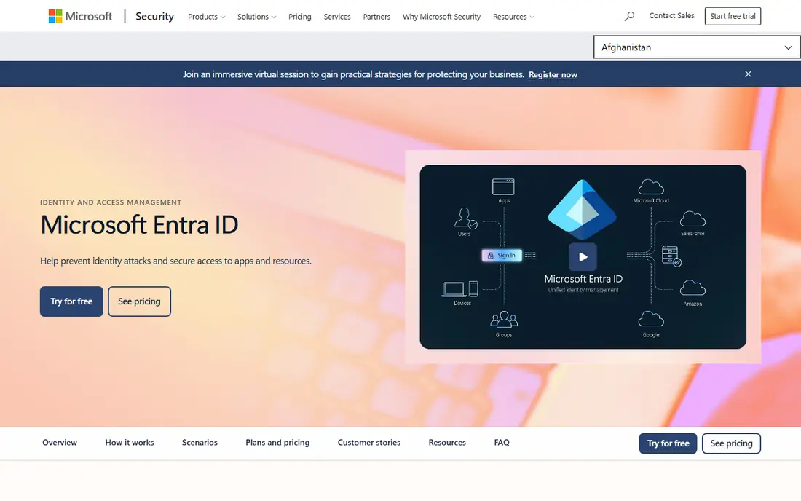Click the Sign In badge in diagram
Screen dimensions: 801x501
pyautogui.click(x=502, y=256)
